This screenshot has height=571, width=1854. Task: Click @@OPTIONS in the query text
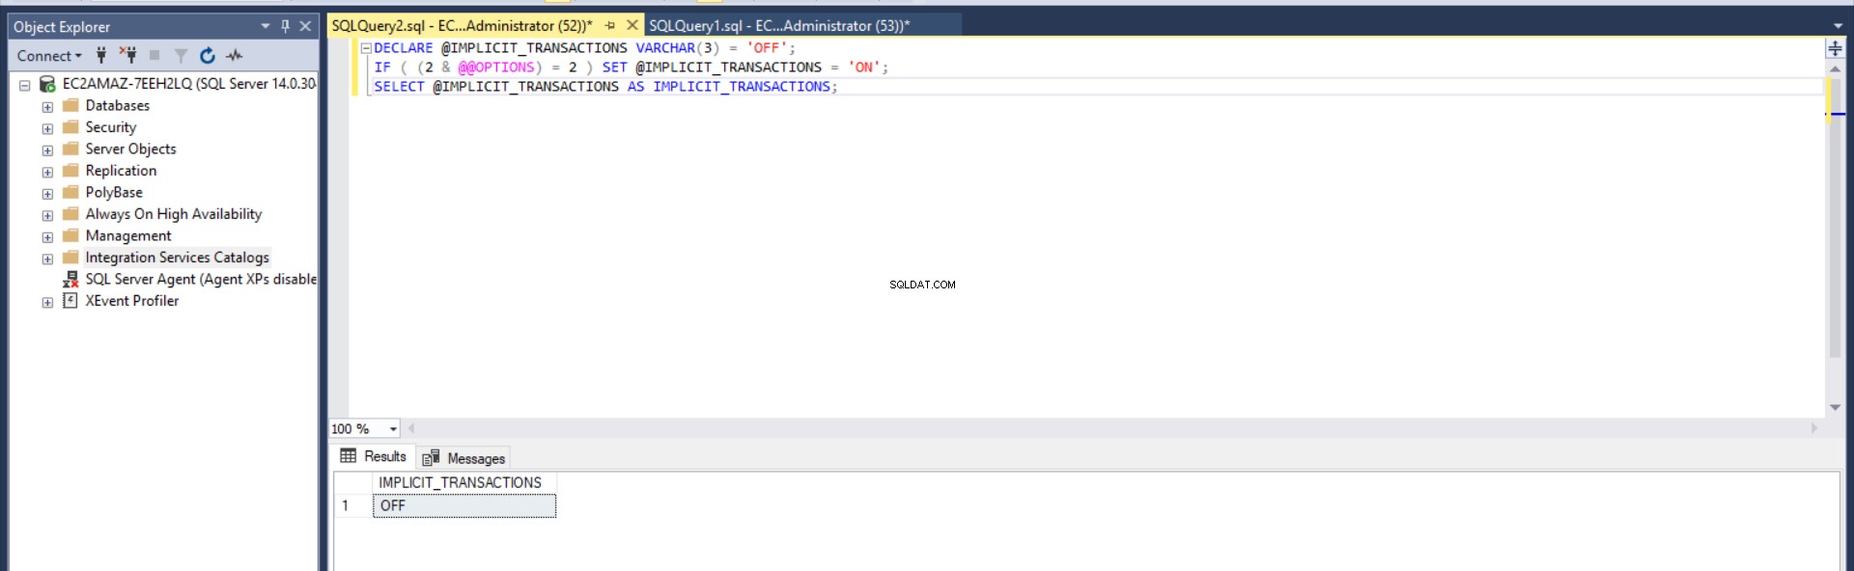click(x=496, y=68)
